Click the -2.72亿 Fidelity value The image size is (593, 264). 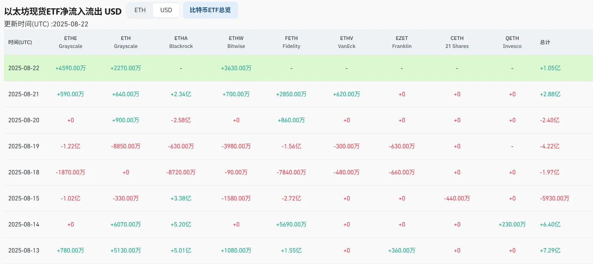click(291, 198)
